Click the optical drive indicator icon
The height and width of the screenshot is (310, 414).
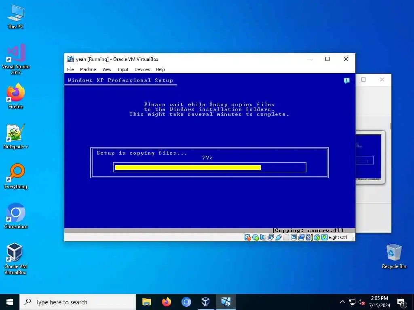click(256, 237)
